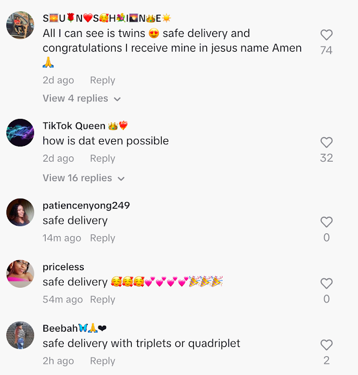Image resolution: width=358 pixels, height=375 pixels.
Task: Reply to Beebah's comment
Action: pyautogui.click(x=103, y=361)
